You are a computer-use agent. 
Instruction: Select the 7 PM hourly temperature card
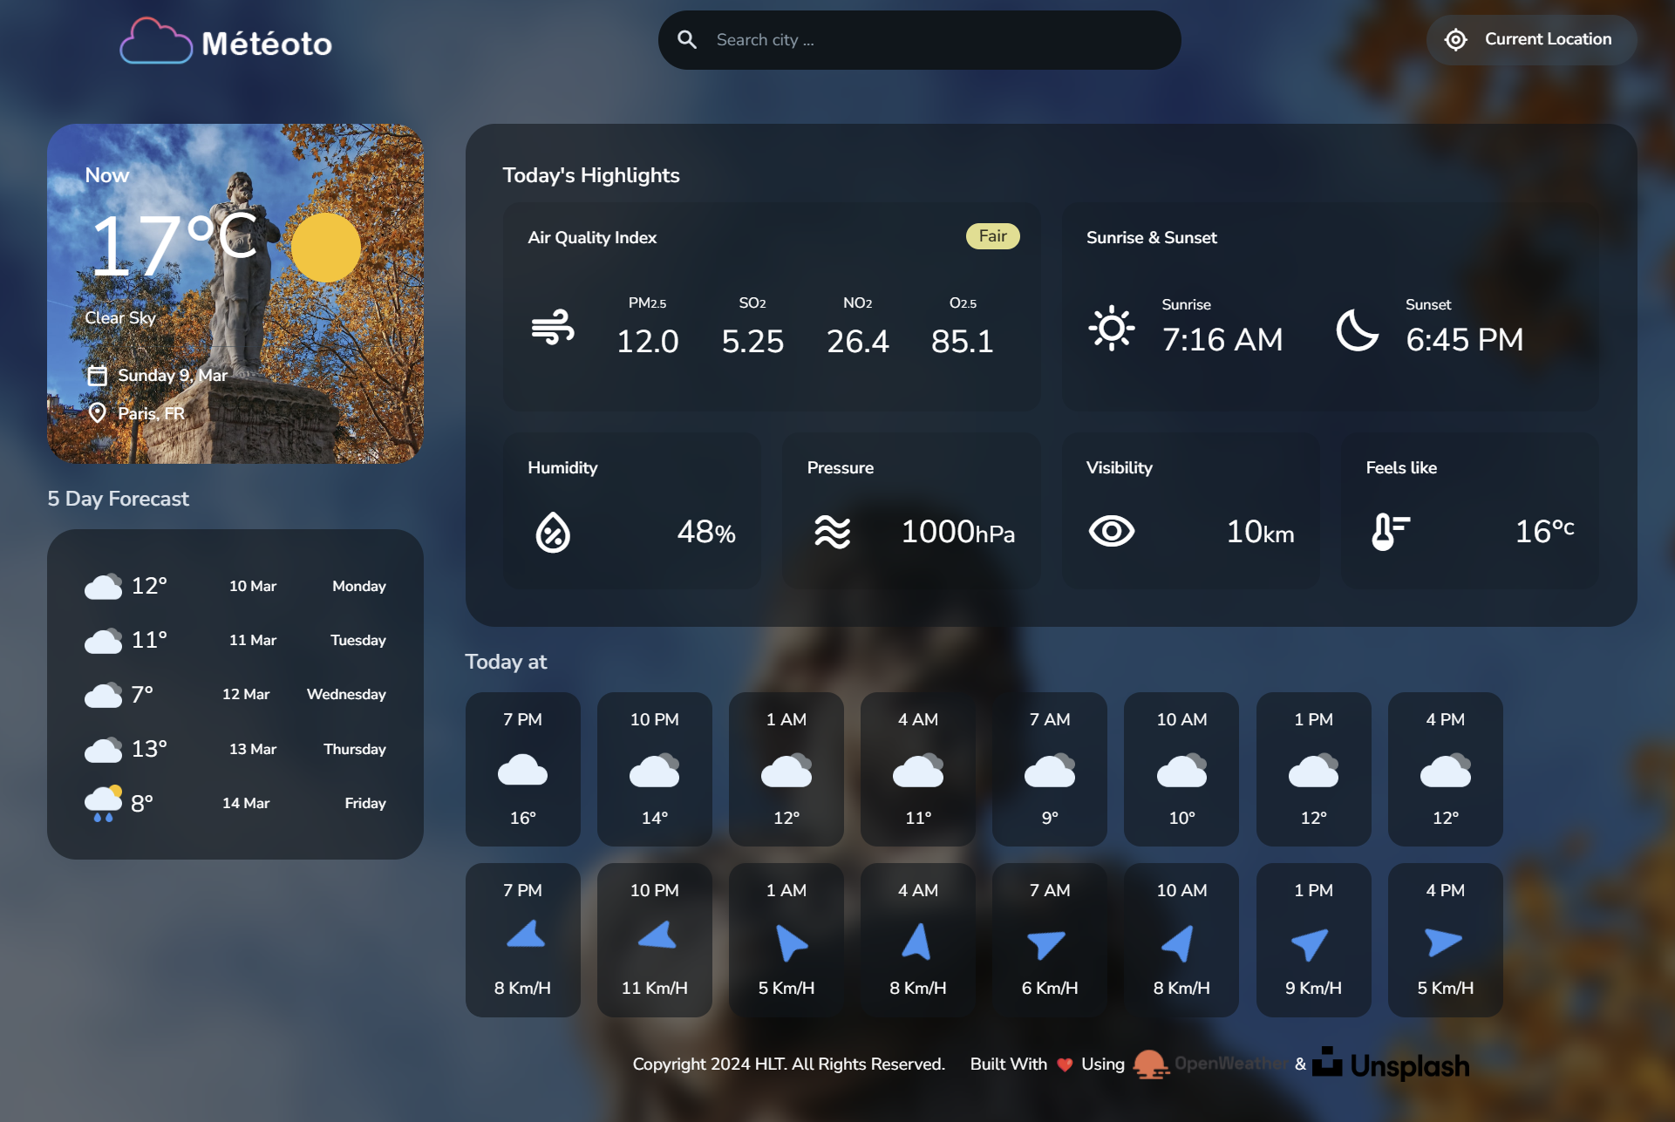click(x=522, y=768)
